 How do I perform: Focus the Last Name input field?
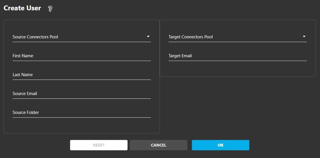[82, 75]
